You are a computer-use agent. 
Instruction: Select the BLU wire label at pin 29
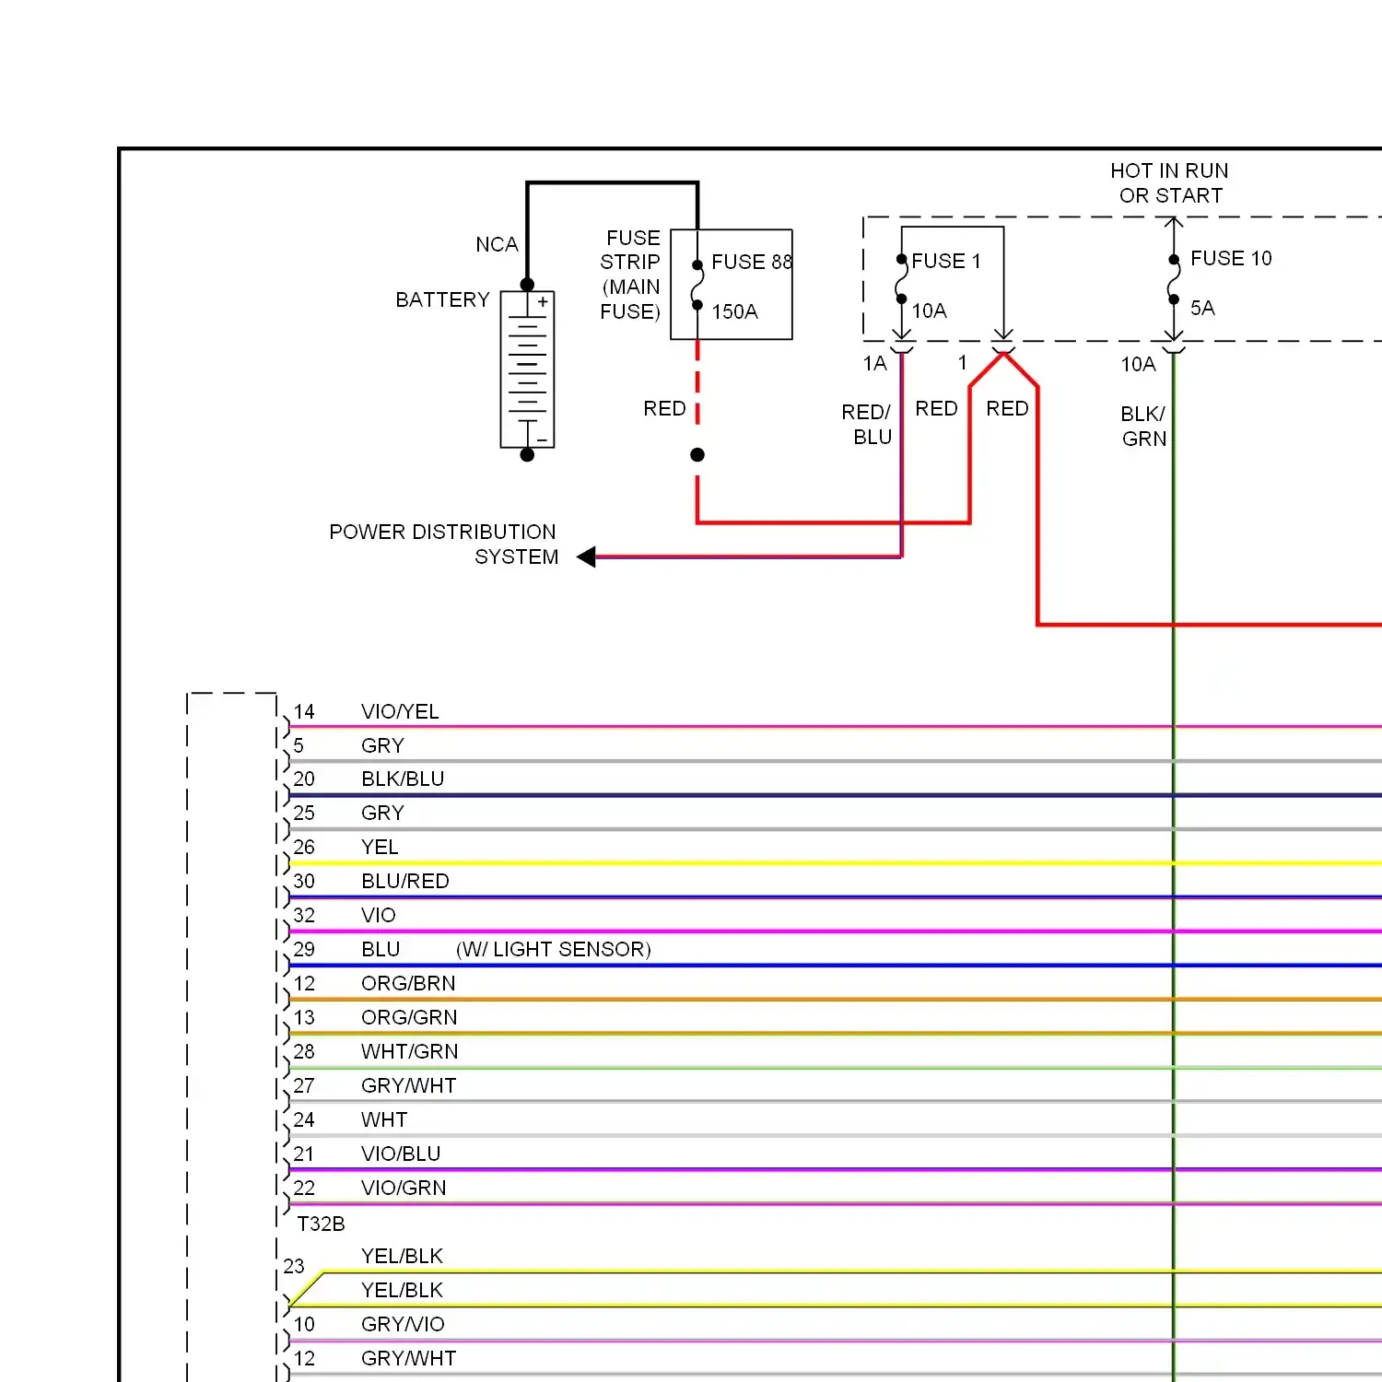point(381,950)
